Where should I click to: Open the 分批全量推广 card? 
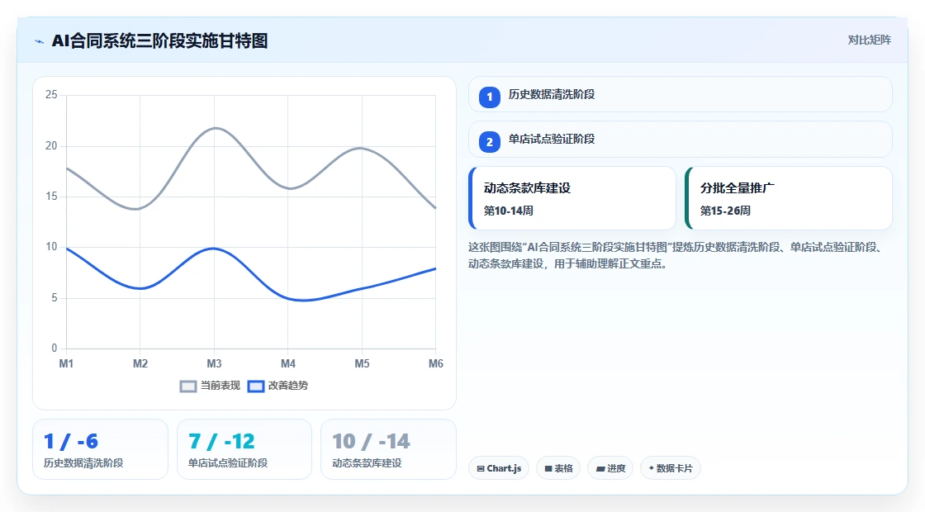(788, 198)
